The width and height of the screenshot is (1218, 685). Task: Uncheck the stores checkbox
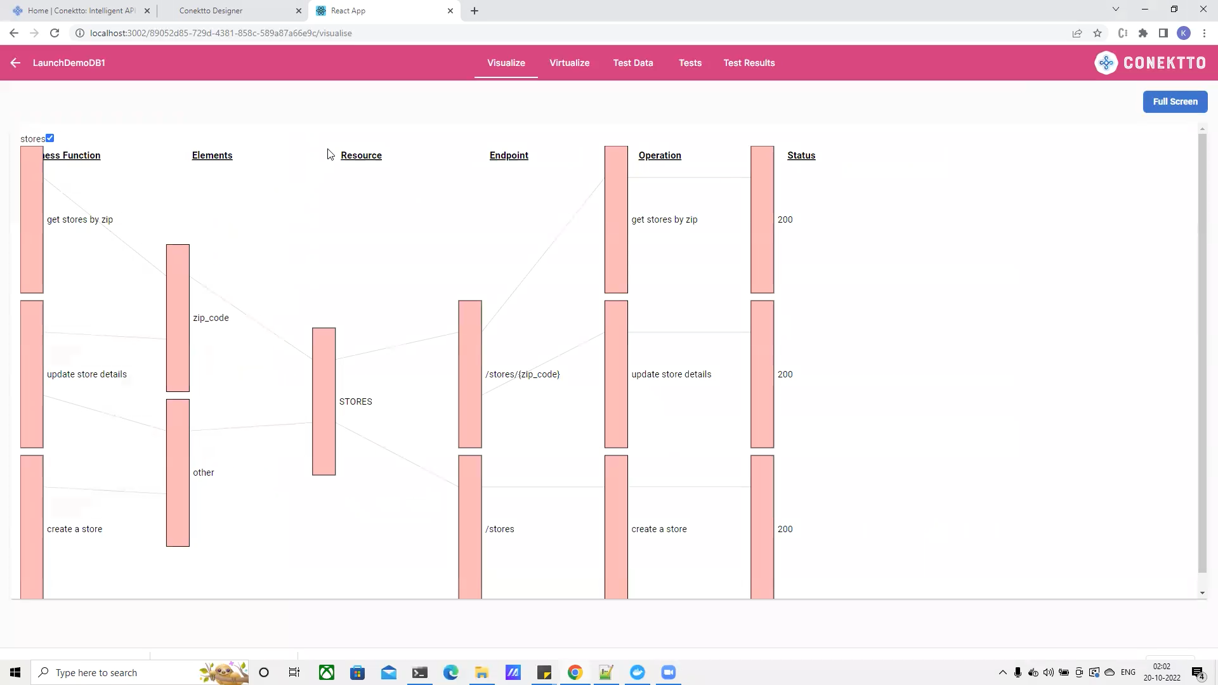click(x=50, y=138)
